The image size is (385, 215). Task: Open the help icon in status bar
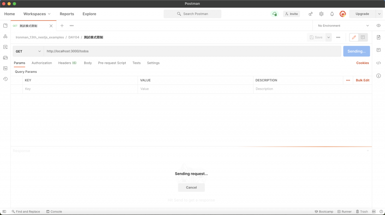tap(381, 212)
